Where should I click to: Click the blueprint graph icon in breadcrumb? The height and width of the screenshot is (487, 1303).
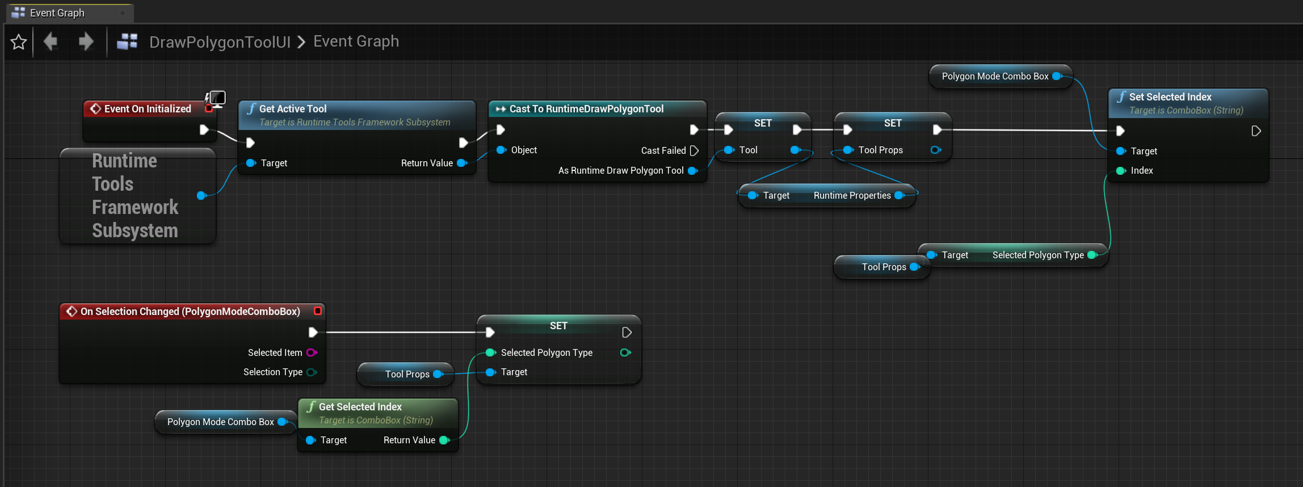[x=127, y=41]
